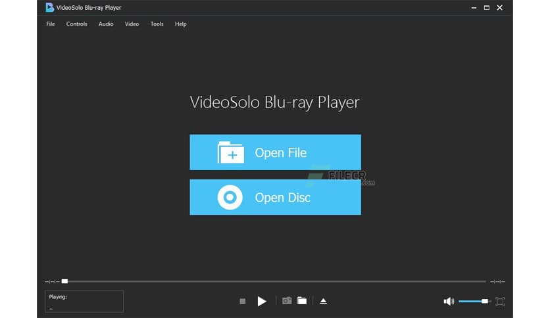The width and height of the screenshot is (550, 318).
Task: Click the Open Disc button
Action: 276,197
